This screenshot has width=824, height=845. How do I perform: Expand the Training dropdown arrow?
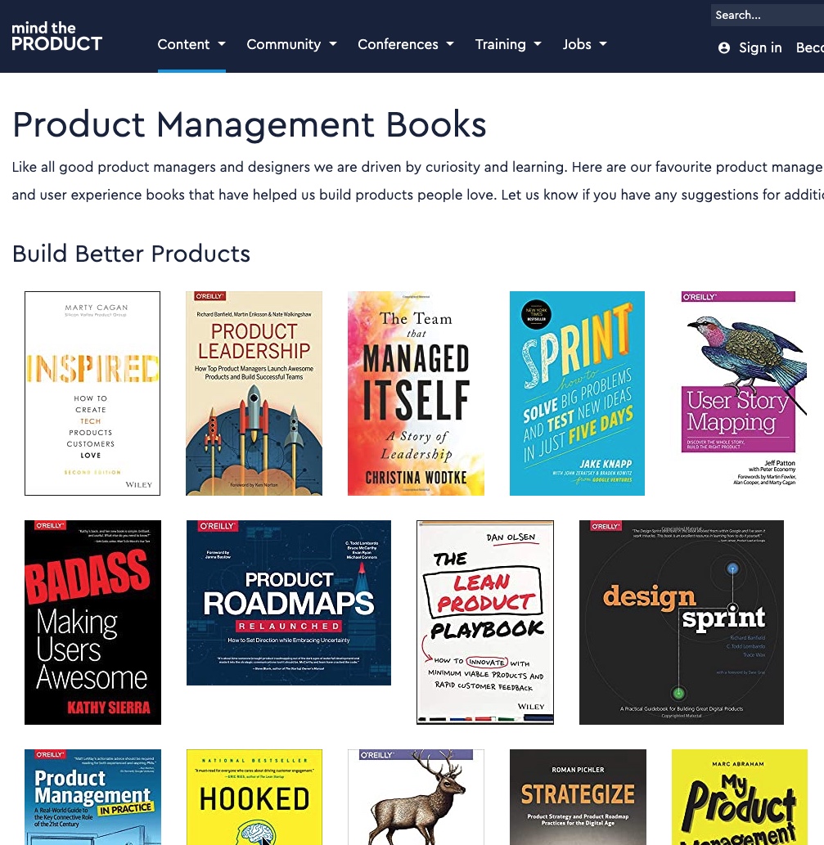pos(538,44)
